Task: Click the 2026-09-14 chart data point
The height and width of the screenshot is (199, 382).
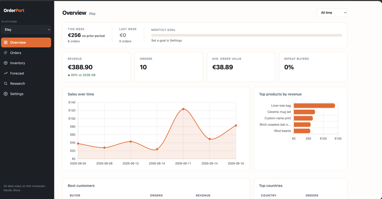Action: pyautogui.click(x=210, y=139)
